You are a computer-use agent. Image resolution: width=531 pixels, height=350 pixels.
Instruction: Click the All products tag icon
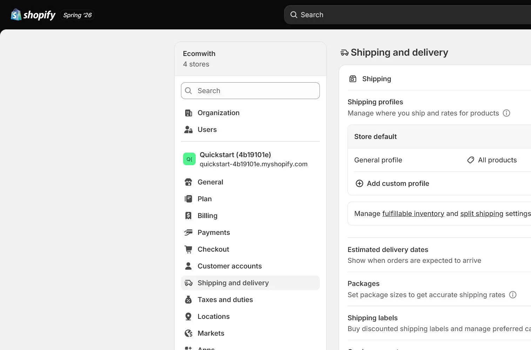pyautogui.click(x=471, y=160)
